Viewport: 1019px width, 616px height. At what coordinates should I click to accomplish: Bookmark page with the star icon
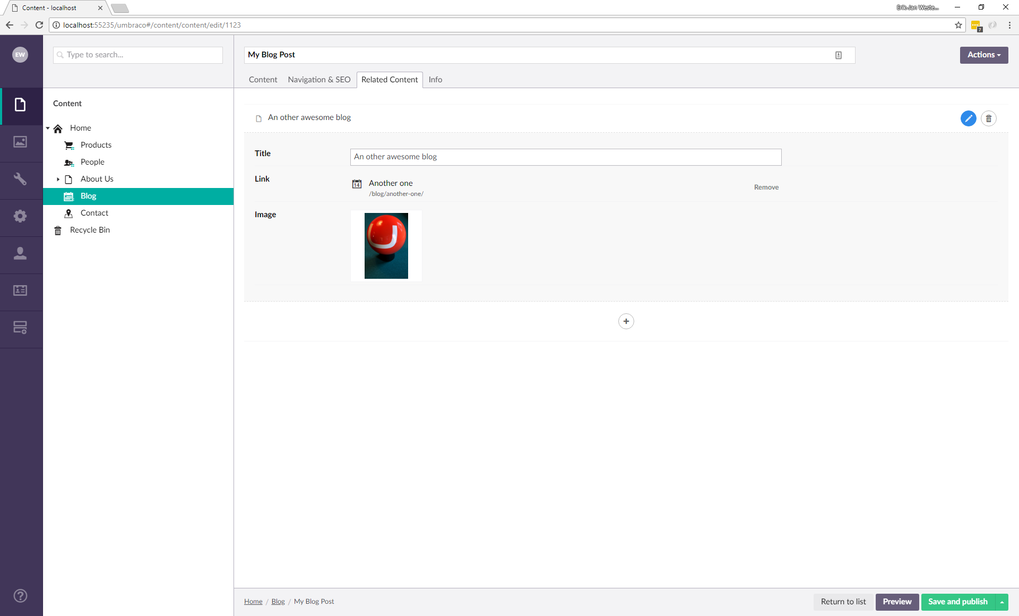tap(958, 25)
